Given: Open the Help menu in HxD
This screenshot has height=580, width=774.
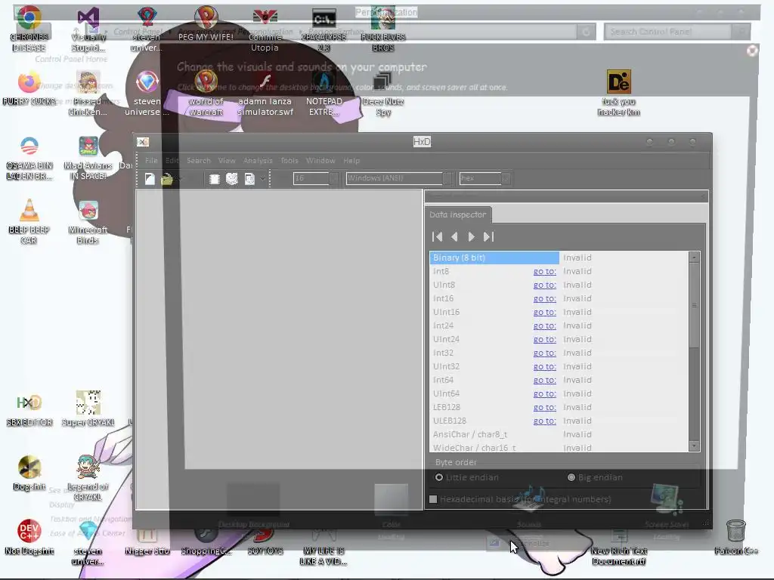Looking at the screenshot, I should [351, 161].
